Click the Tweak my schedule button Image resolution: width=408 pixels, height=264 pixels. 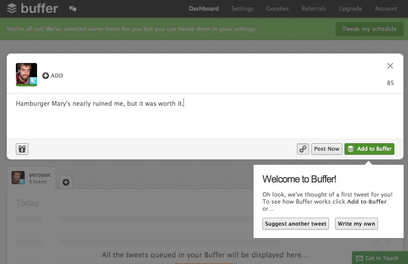point(370,29)
